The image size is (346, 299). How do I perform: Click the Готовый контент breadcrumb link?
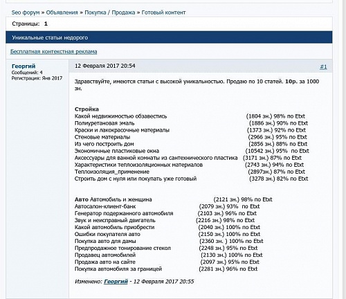(163, 12)
